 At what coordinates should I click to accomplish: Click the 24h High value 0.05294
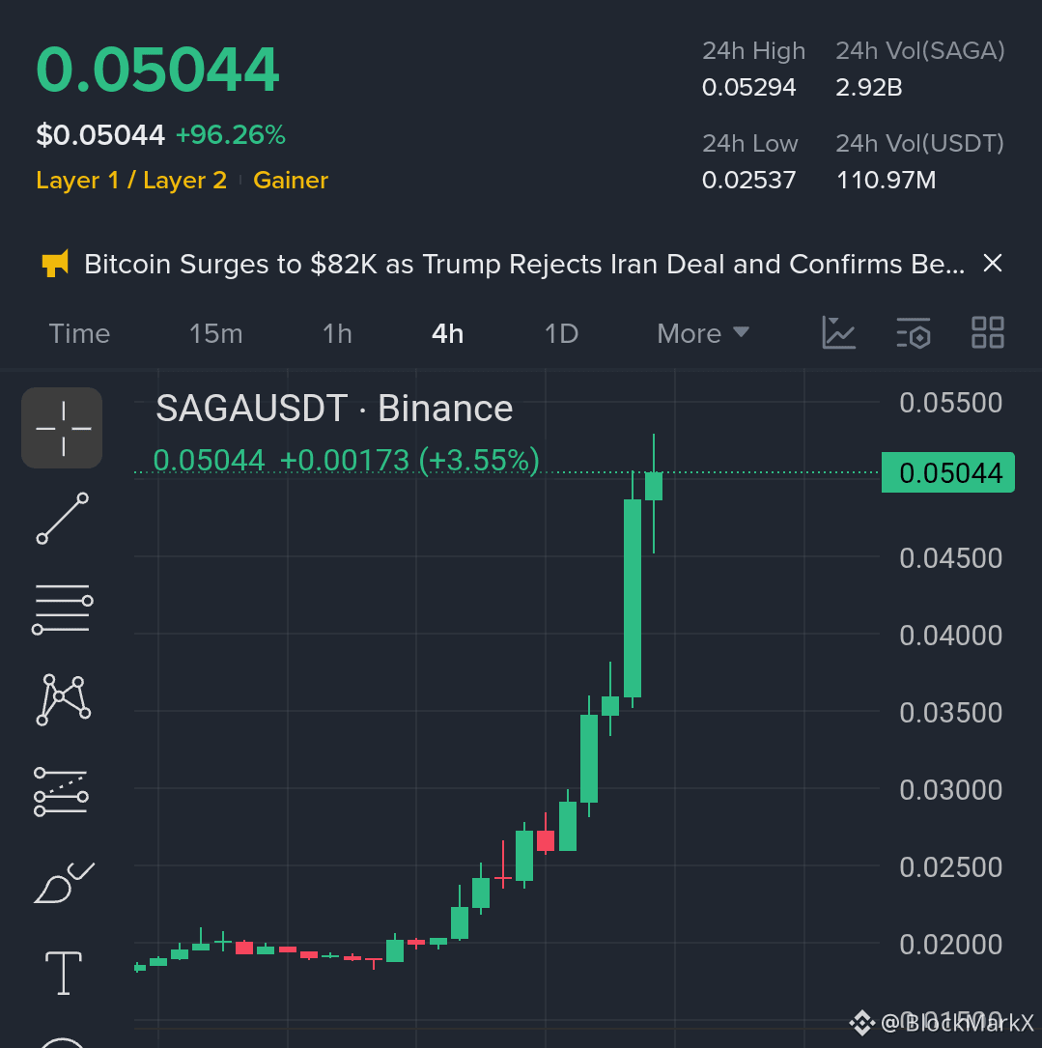click(748, 88)
